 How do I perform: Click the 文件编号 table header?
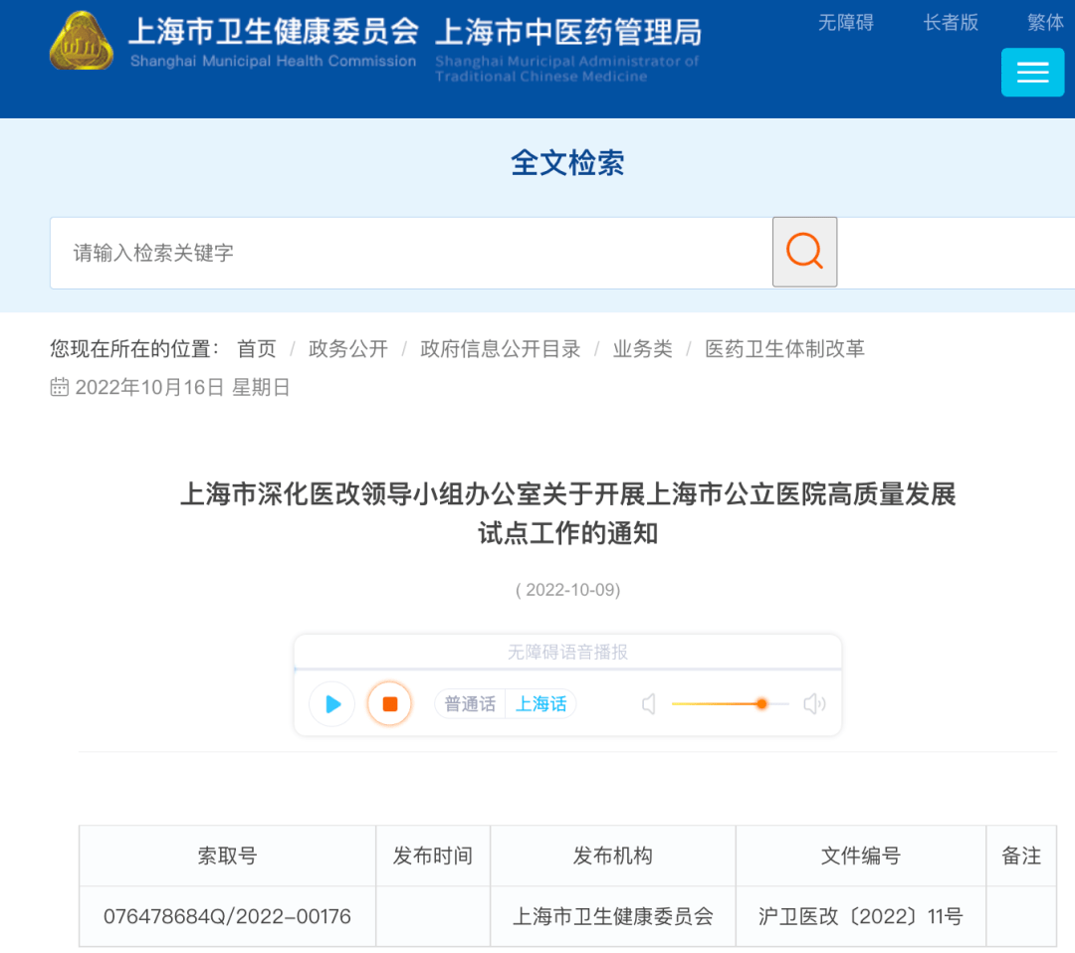[x=860, y=856]
